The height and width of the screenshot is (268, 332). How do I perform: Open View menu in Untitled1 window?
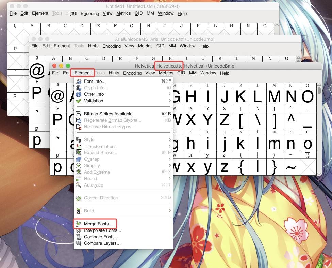tap(107, 13)
